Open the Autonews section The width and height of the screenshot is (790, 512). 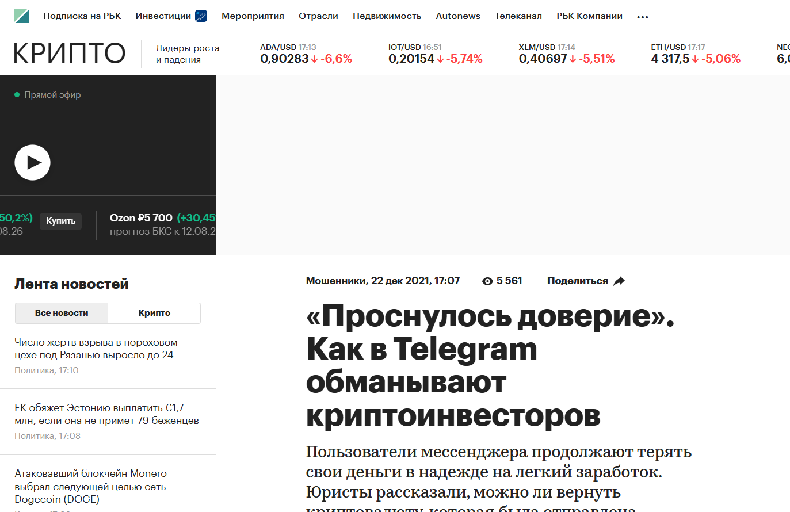tap(457, 16)
